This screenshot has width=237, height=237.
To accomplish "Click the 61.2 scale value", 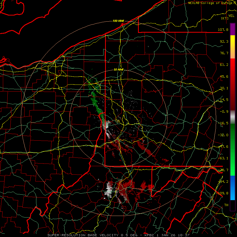I will (x=224, y=65).
